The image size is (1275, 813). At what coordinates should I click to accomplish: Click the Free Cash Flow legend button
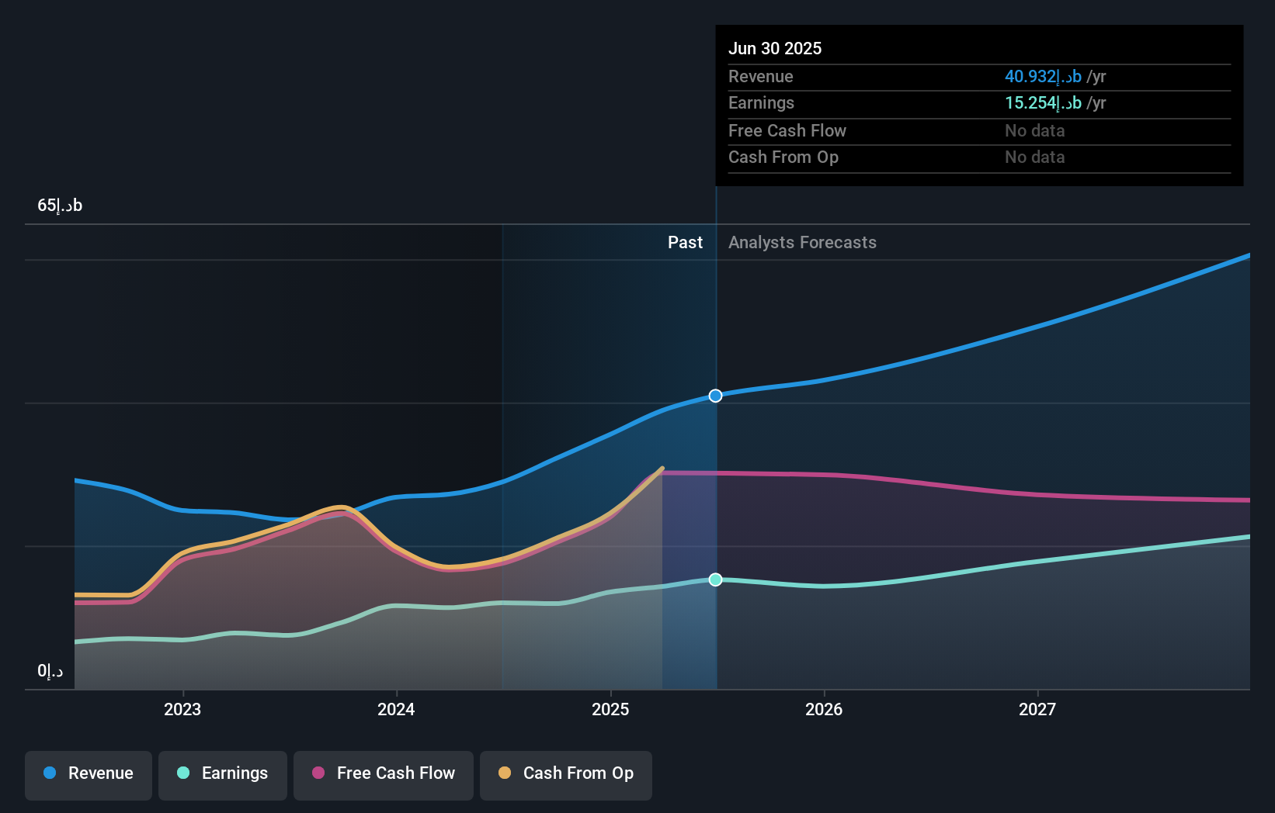click(x=383, y=774)
